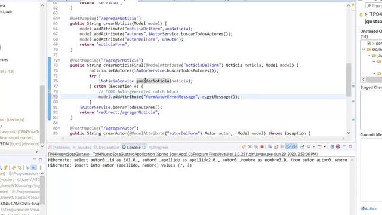This screenshot has width=382, height=215.
Task: Switch to the Javadoc tab
Action: pos(82,148)
